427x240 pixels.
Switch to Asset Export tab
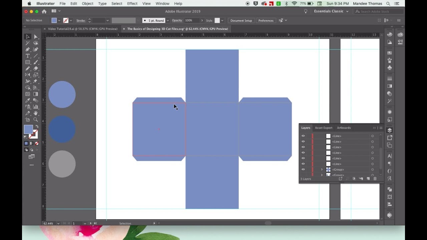(324, 128)
